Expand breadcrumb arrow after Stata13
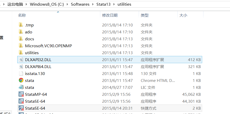This screenshot has width=230, height=114. coord(114,4)
